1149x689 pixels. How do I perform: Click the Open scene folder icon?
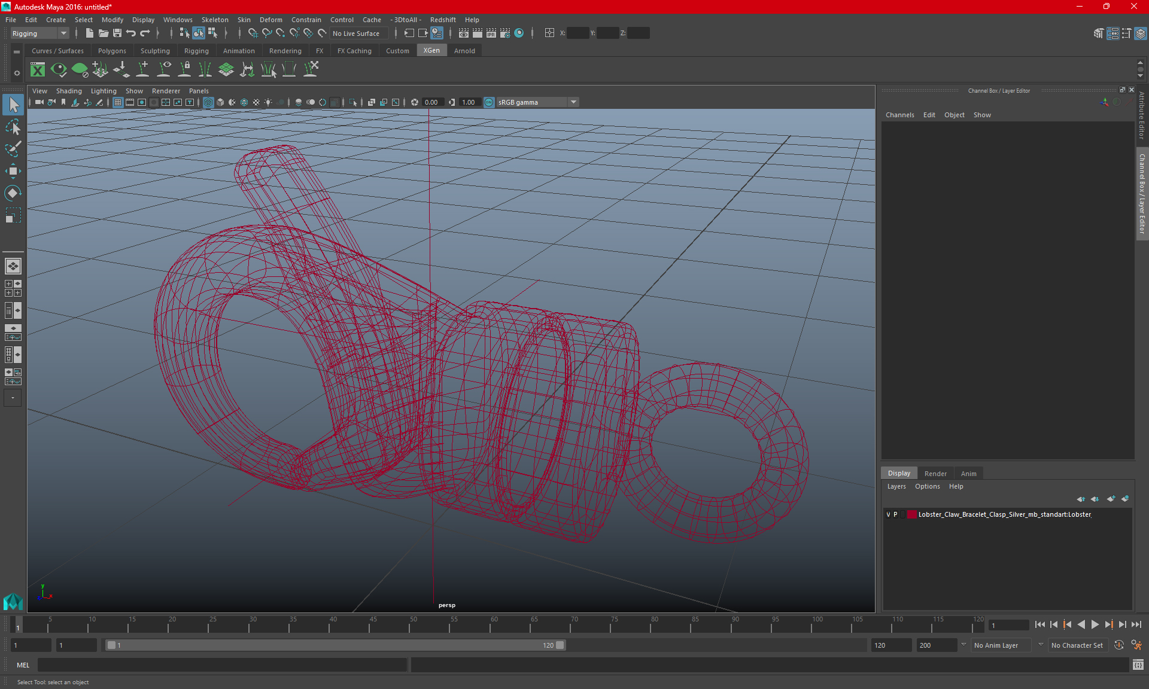click(104, 33)
